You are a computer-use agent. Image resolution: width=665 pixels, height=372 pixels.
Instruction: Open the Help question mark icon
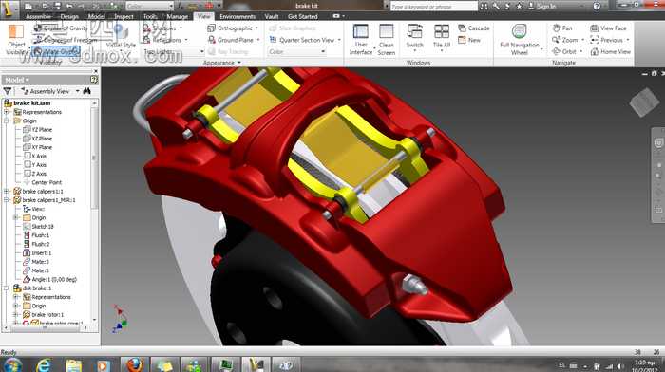tap(597, 6)
